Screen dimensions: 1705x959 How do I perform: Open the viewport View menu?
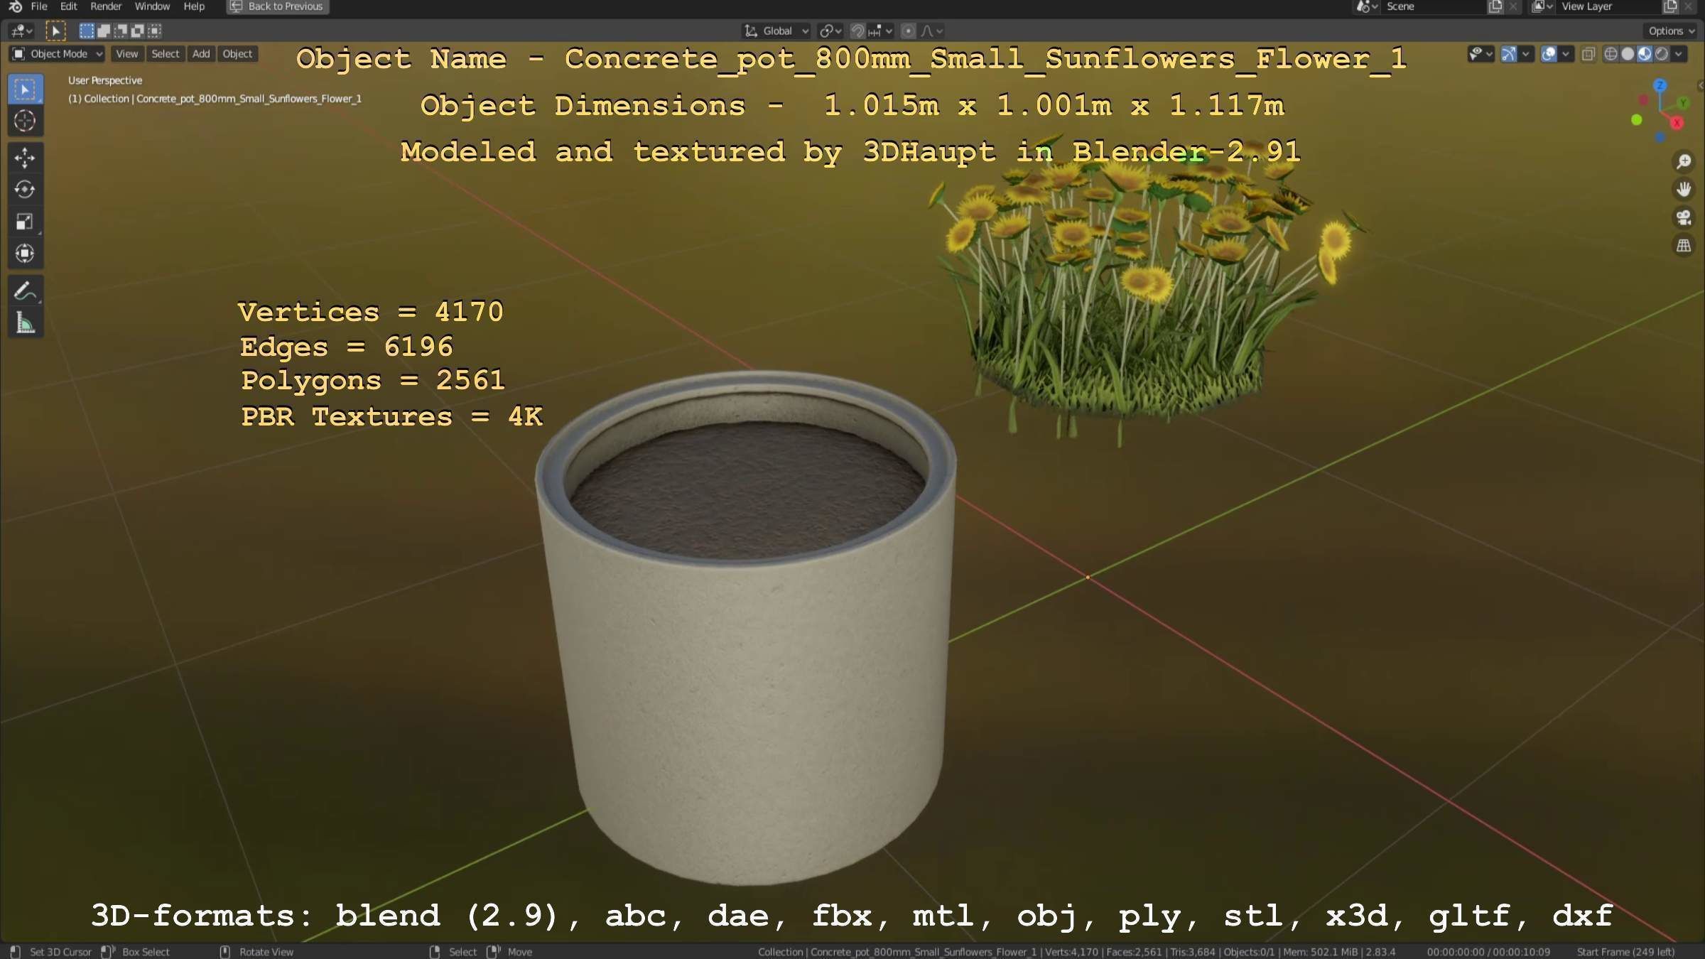click(x=127, y=54)
